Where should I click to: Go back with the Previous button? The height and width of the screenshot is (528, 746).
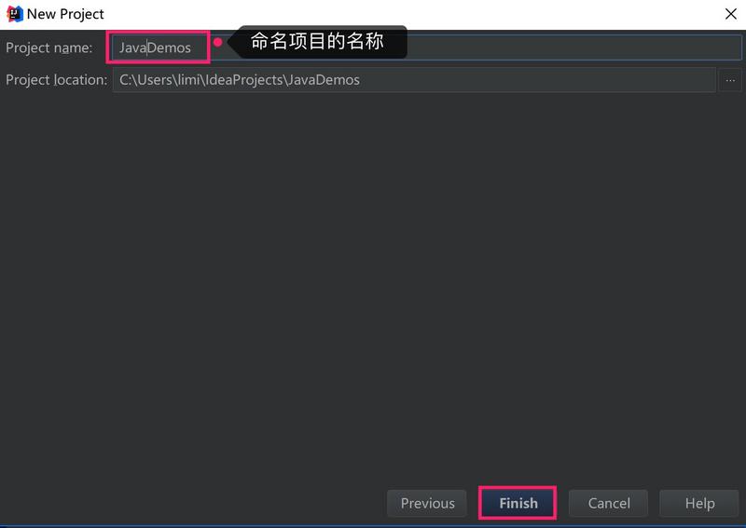(x=427, y=503)
